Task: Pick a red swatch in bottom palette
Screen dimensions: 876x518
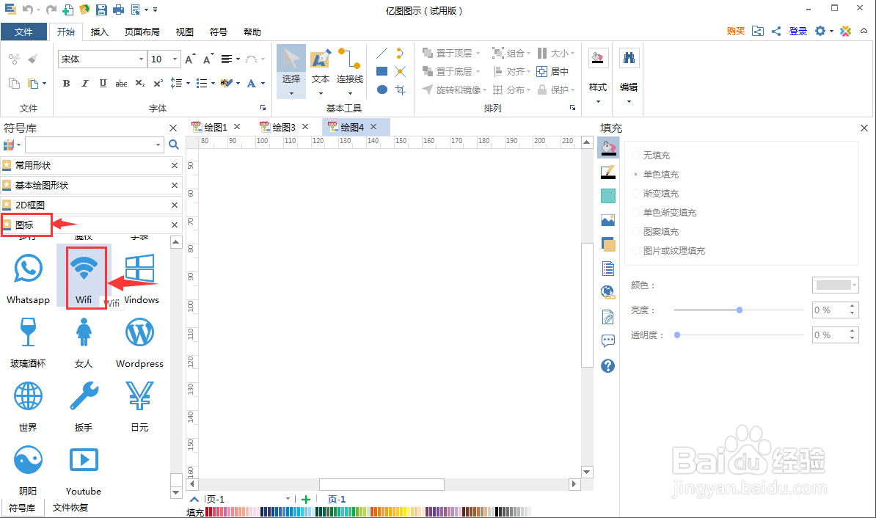Action: point(209,512)
